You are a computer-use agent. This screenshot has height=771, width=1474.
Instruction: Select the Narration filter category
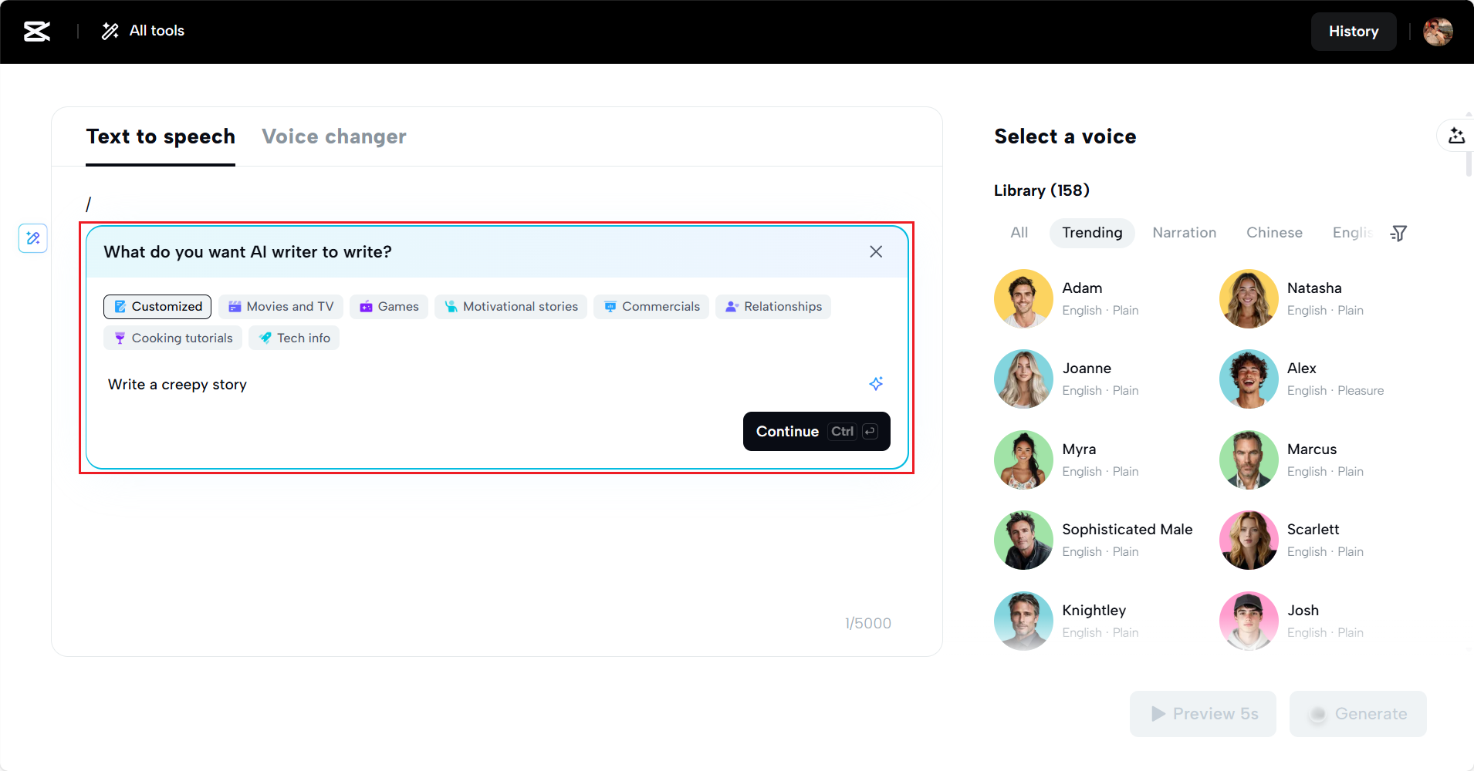click(1185, 233)
